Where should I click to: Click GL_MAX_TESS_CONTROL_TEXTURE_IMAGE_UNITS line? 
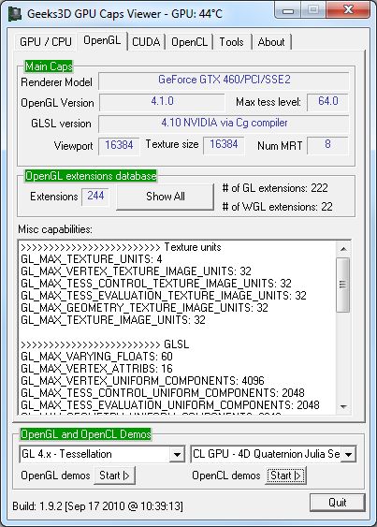[x=156, y=284]
